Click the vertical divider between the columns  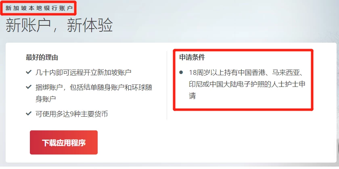click(x=167, y=85)
